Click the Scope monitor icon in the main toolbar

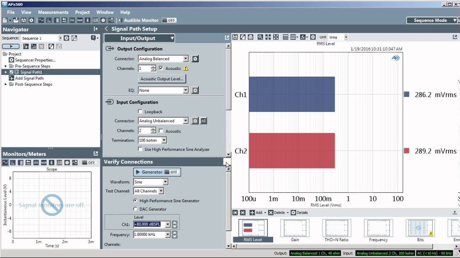point(41,20)
